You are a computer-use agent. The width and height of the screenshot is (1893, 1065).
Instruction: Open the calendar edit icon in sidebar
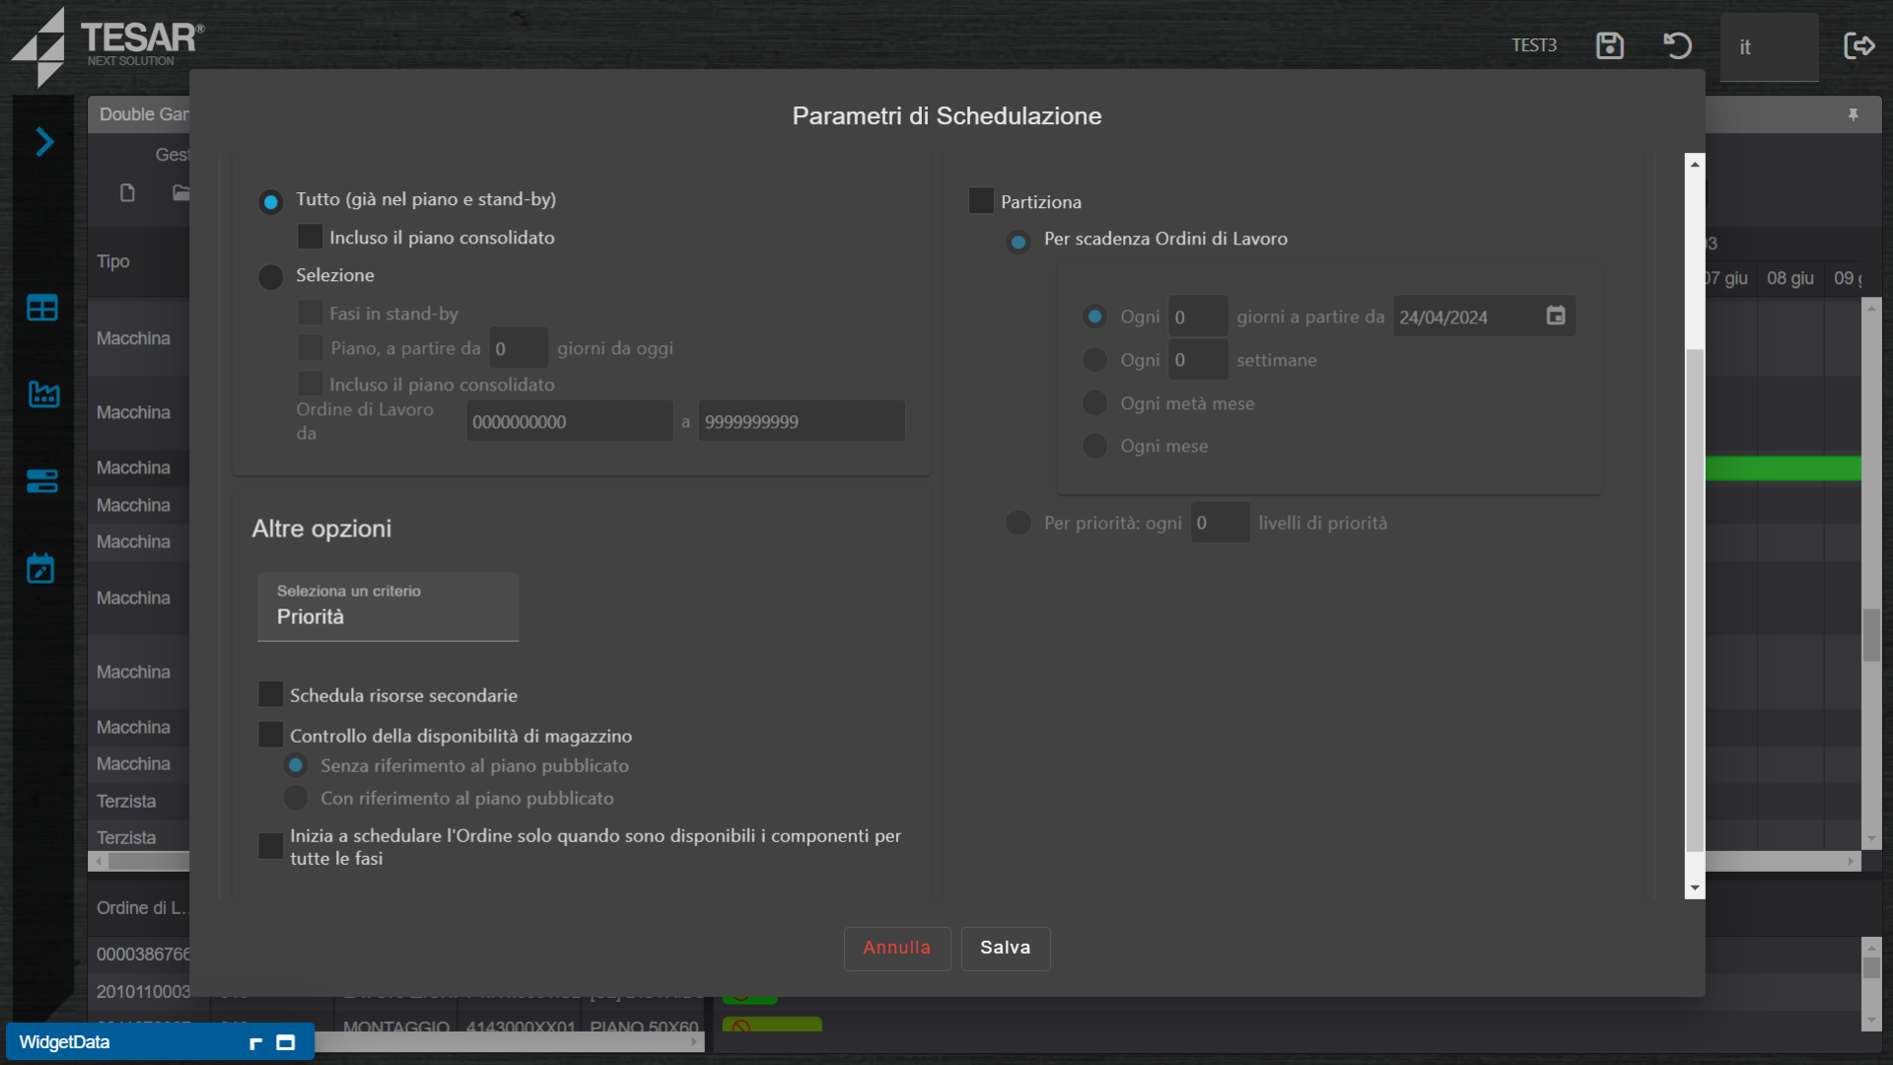(41, 568)
